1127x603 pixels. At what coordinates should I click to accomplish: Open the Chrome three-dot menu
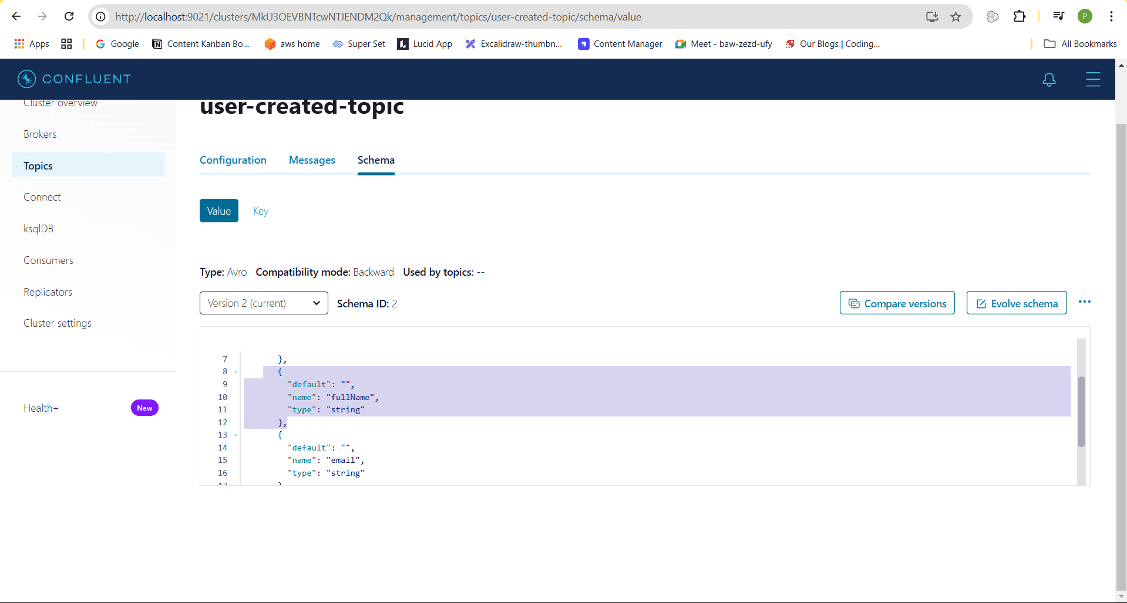coord(1111,16)
